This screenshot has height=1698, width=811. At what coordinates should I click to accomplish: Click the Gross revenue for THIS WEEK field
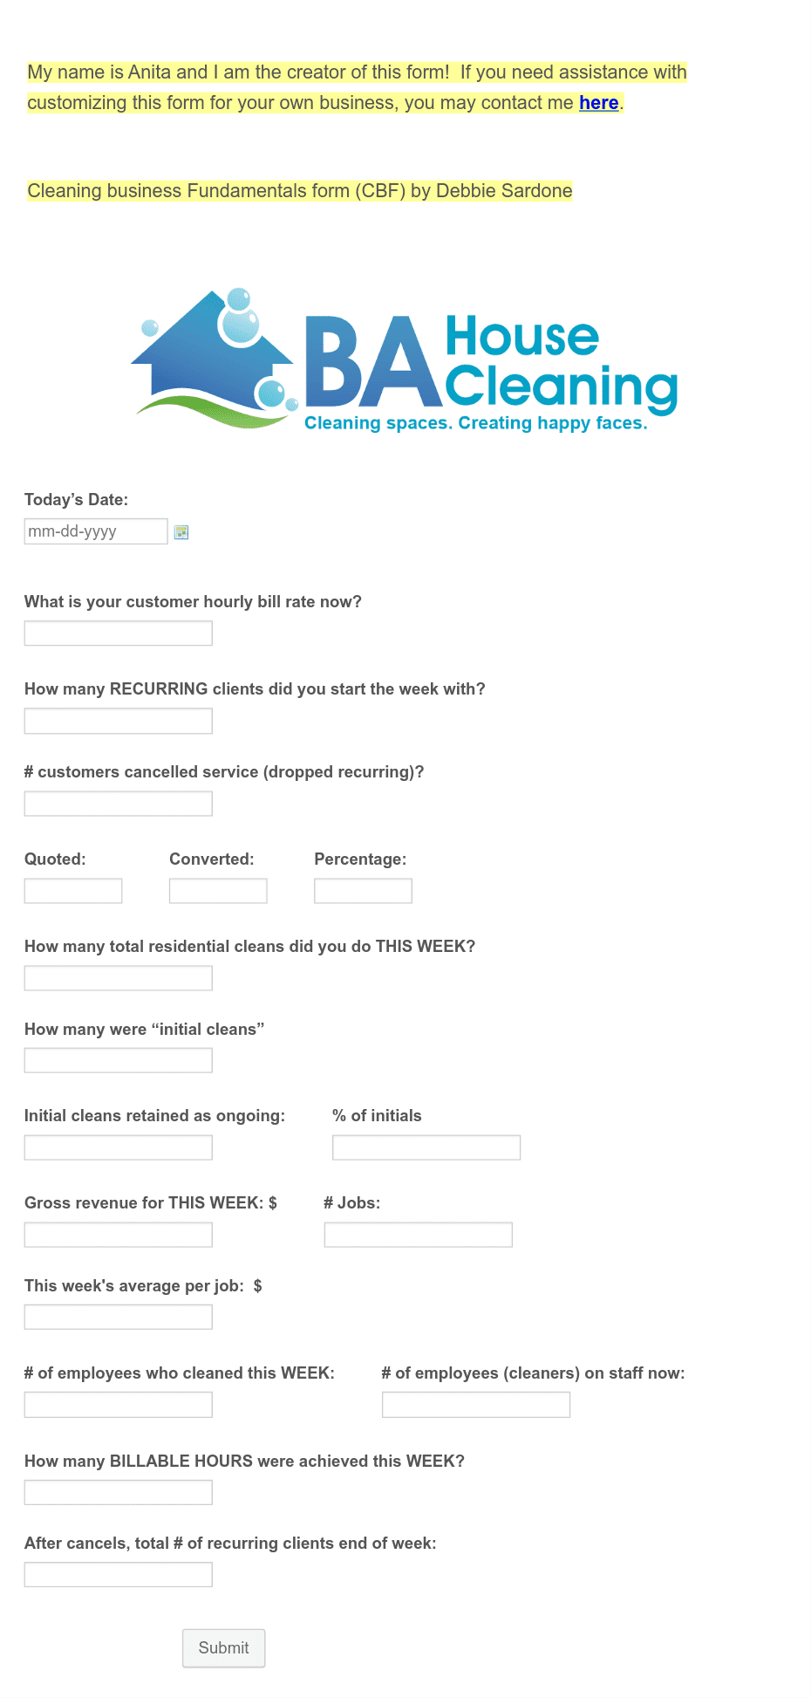point(119,1235)
